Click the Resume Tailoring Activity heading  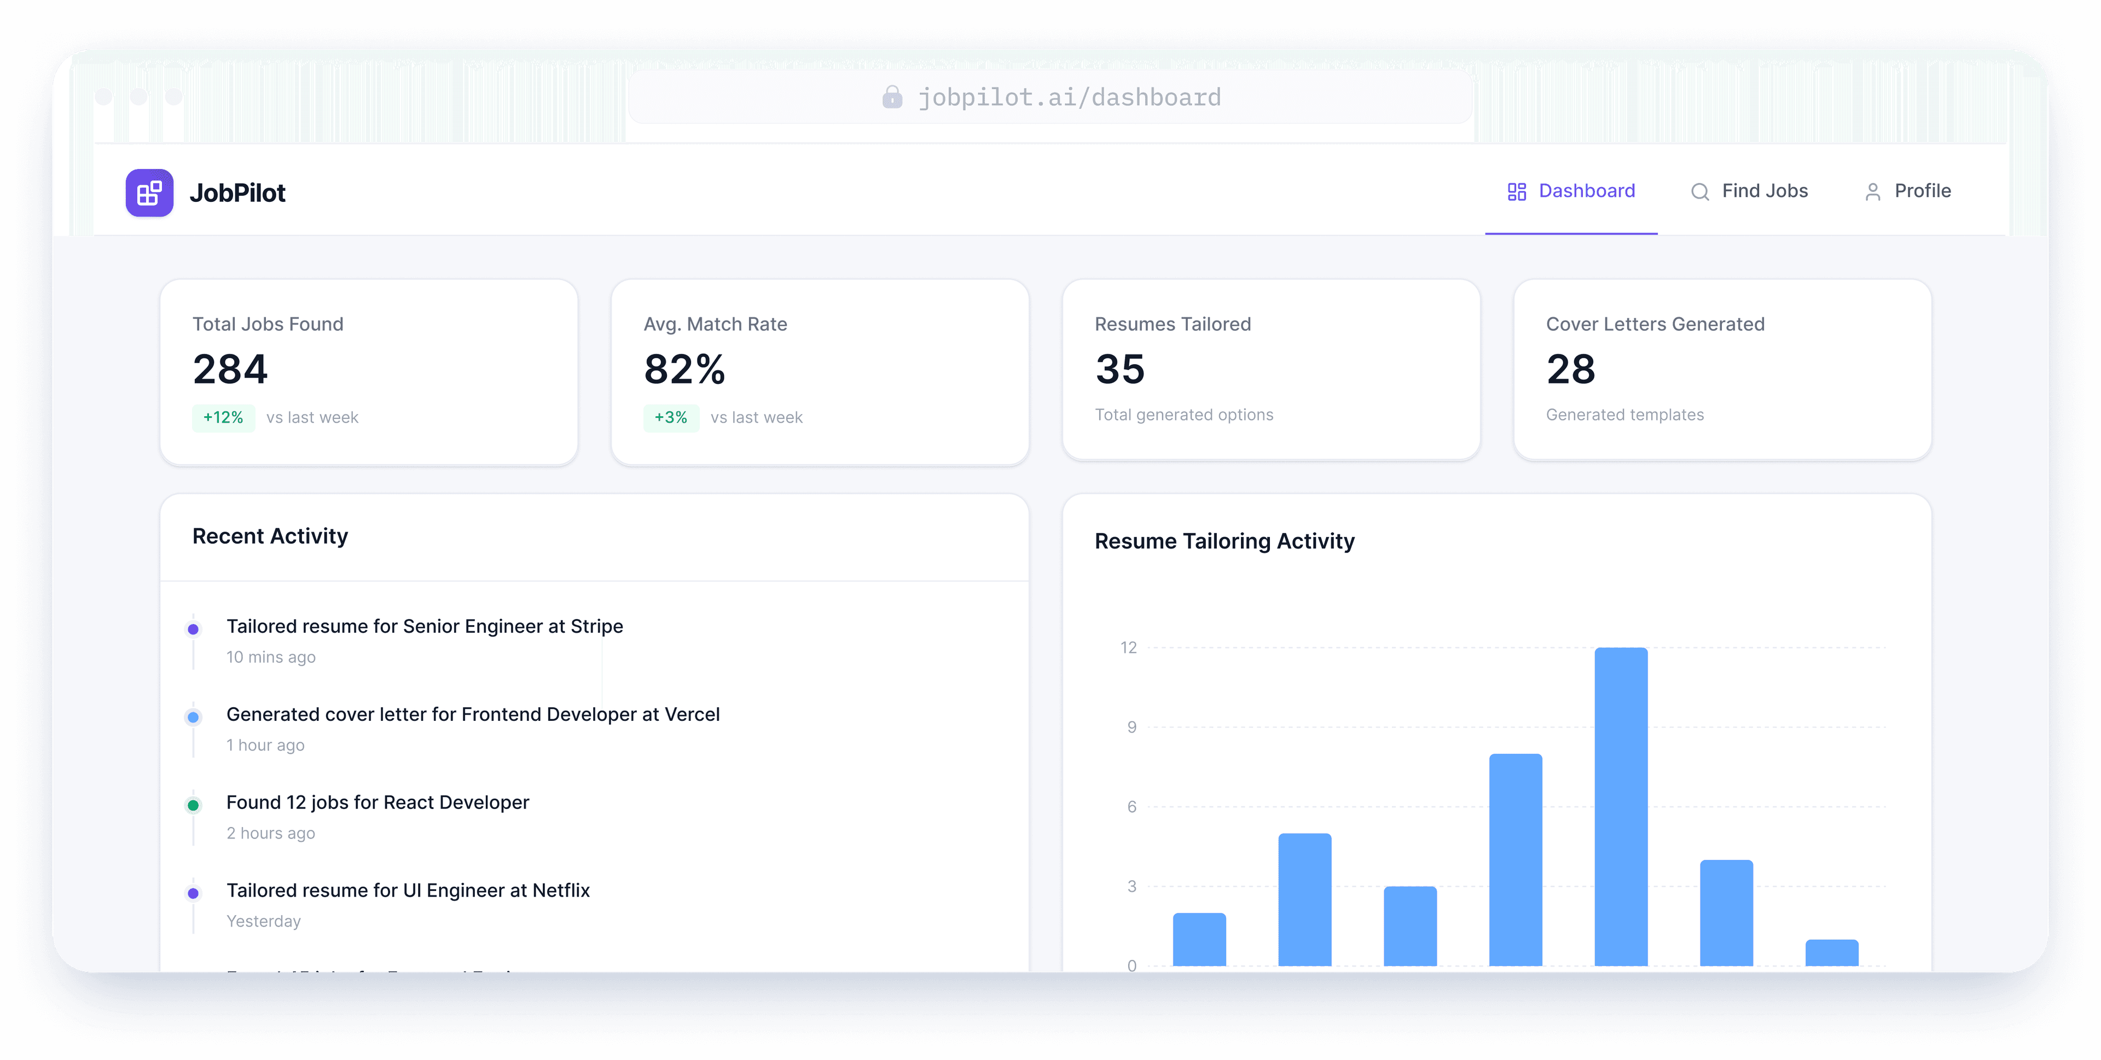pyautogui.click(x=1224, y=541)
